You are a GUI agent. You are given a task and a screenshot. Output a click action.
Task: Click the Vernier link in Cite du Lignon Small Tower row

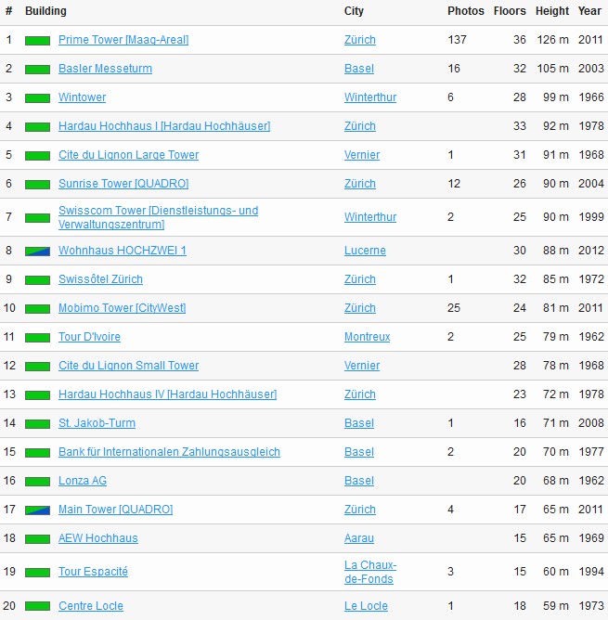point(362,366)
